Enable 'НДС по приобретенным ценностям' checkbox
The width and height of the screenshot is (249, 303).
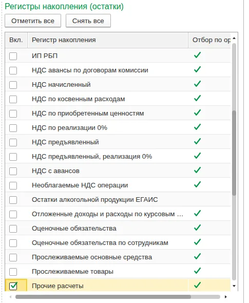pyautogui.click(x=13, y=113)
